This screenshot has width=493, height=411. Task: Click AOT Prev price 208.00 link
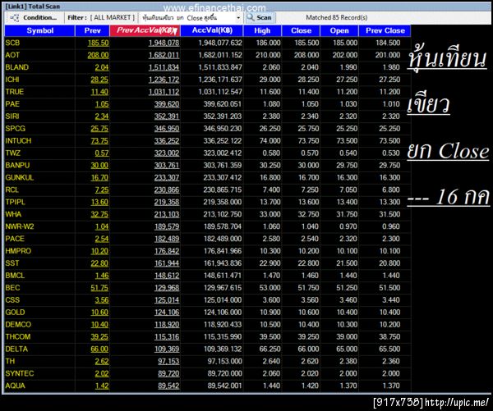coord(98,55)
